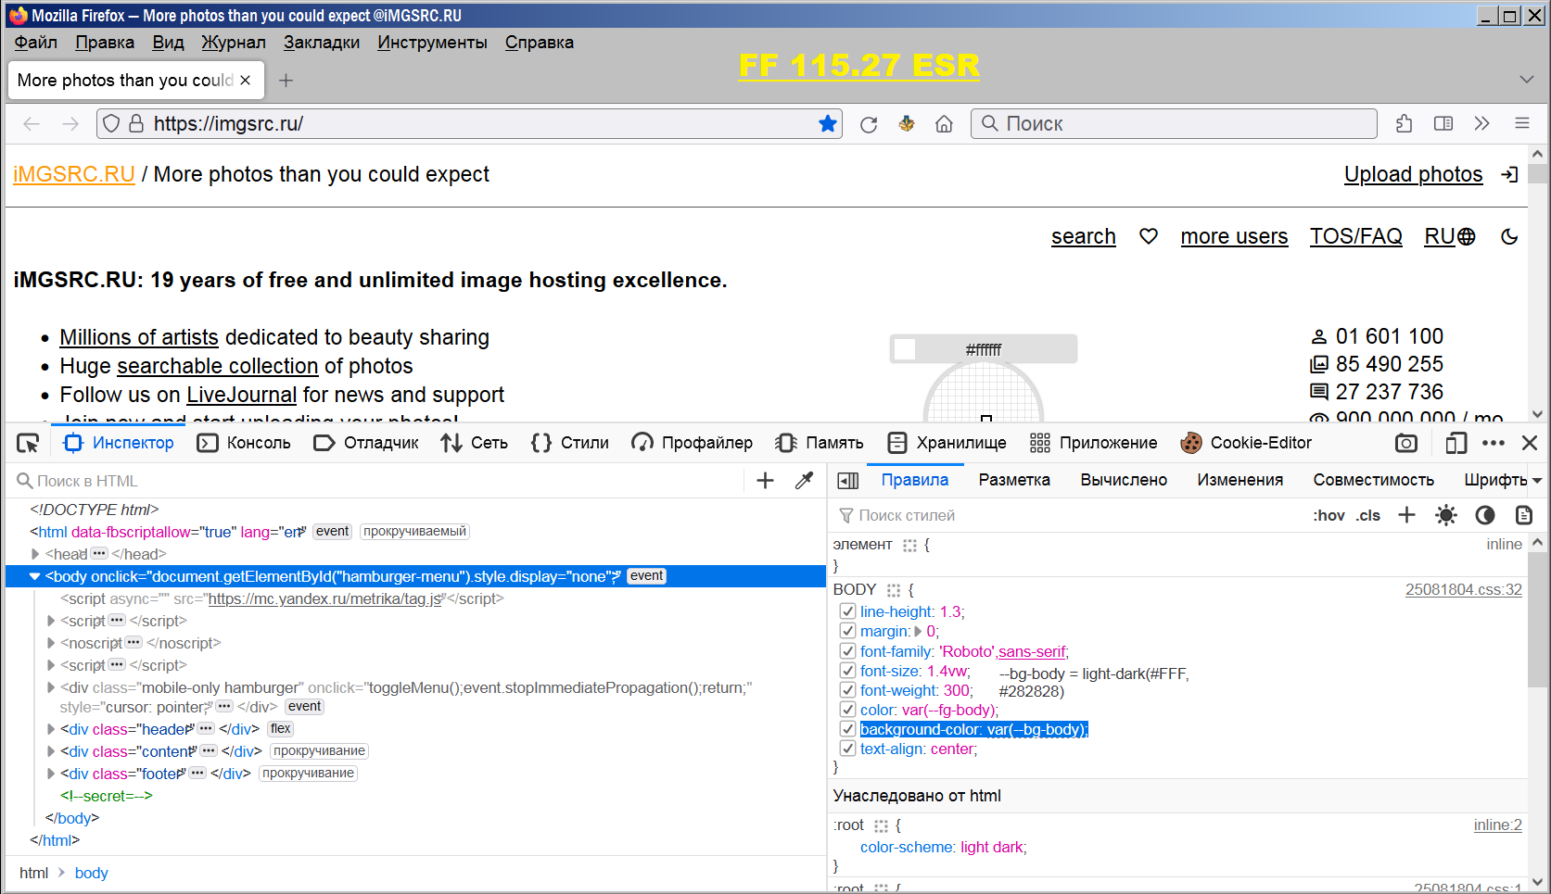Expand the div class header node
The width and height of the screenshot is (1551, 894).
point(51,729)
